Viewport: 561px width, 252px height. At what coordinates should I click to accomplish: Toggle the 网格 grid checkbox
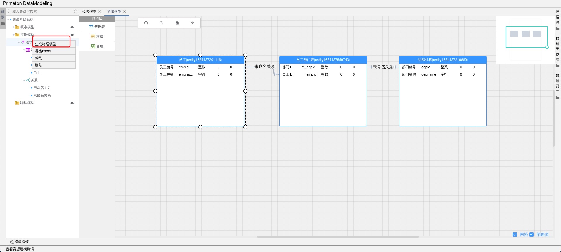515,235
